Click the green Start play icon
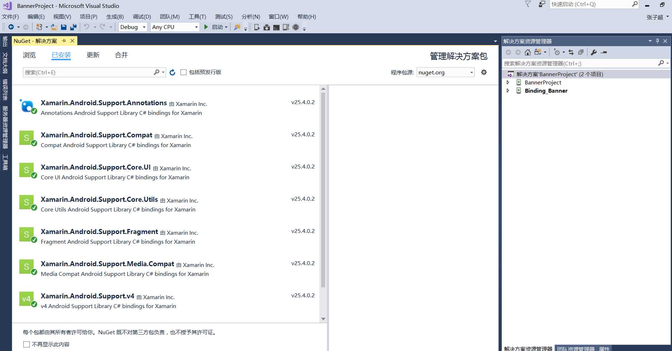This screenshot has height=351, width=672. (206, 27)
